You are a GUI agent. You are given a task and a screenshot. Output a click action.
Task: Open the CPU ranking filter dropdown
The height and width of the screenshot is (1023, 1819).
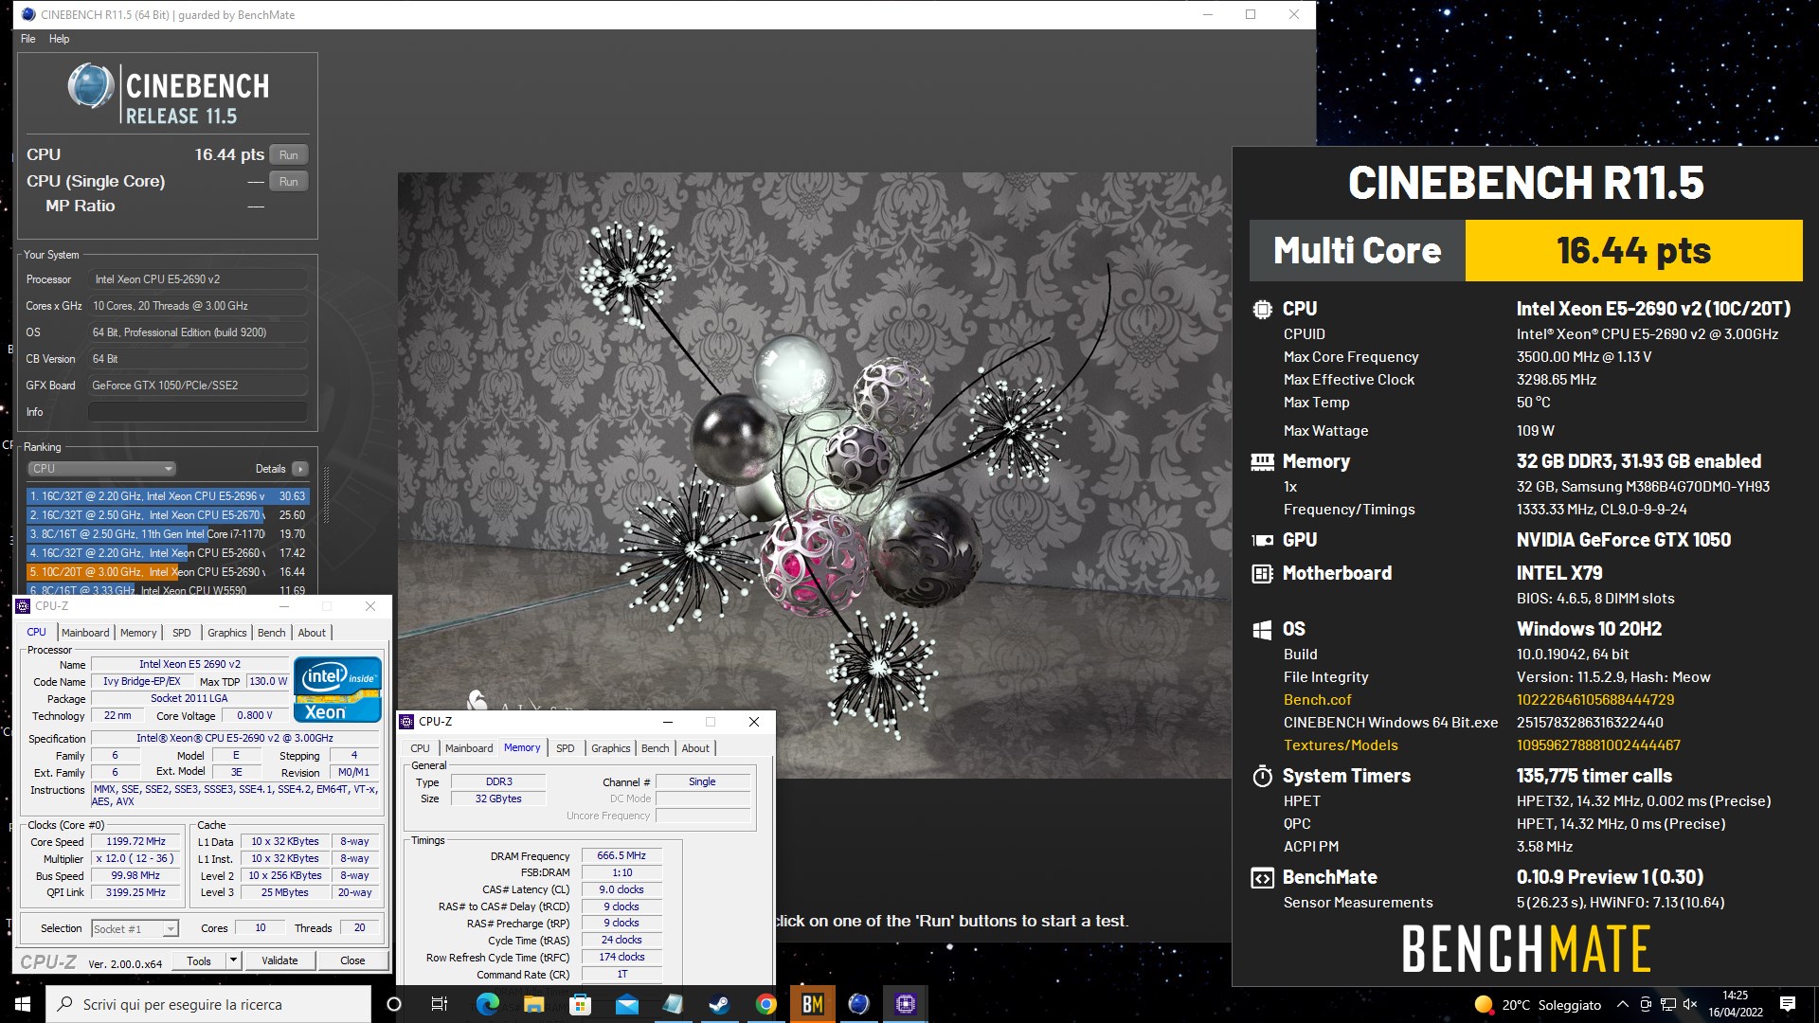[102, 469]
